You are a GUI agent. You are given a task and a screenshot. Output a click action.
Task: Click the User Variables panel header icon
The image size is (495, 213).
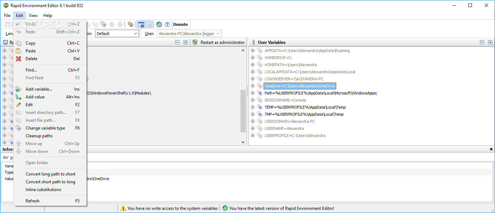pos(254,42)
